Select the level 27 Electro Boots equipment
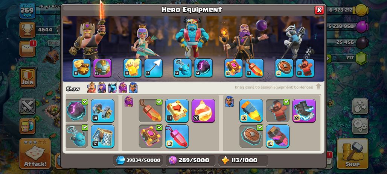Image resolution: width=387 pixels, height=174 pixels. click(304, 110)
